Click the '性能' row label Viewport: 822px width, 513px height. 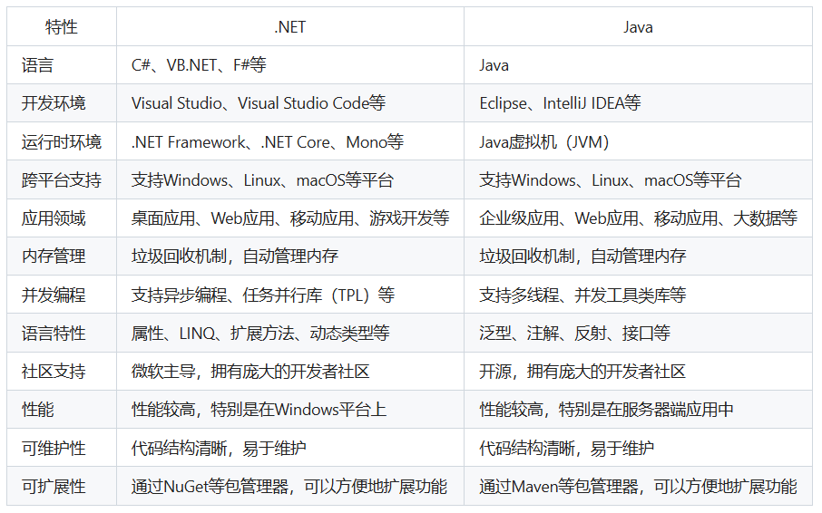[x=62, y=409]
